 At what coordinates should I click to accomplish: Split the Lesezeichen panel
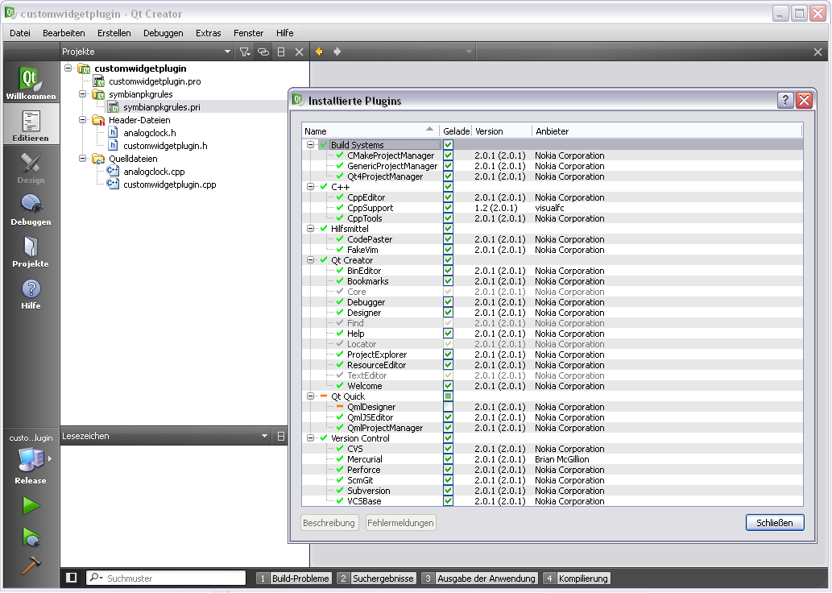tap(281, 437)
